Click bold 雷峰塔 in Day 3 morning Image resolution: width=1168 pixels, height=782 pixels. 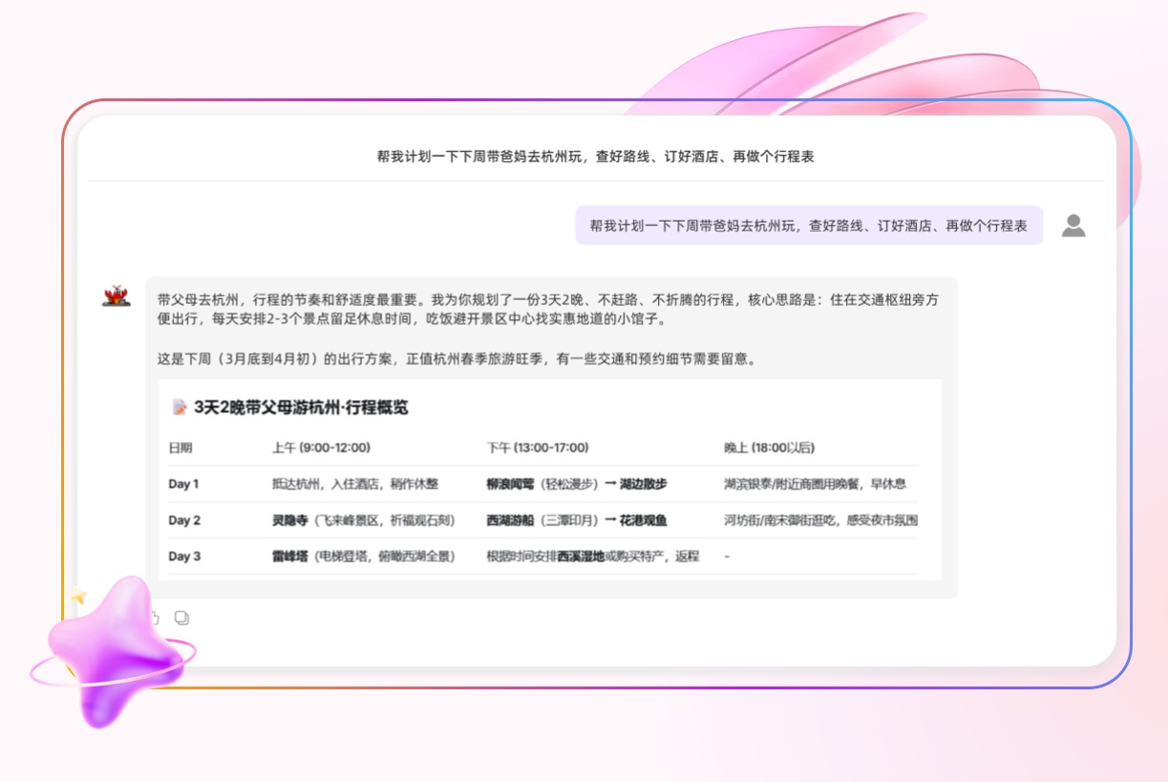tap(287, 556)
